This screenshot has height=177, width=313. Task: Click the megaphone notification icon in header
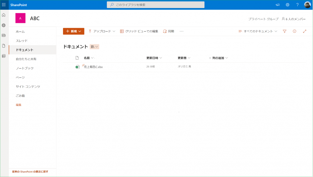(x=278, y=5)
